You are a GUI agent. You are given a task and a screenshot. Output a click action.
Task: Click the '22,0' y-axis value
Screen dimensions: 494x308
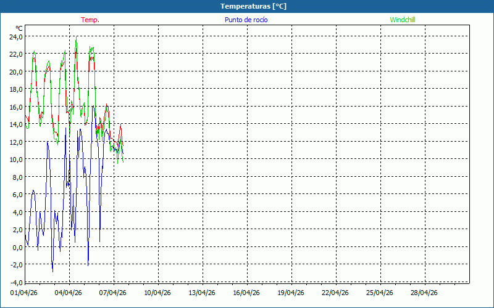click(x=16, y=54)
